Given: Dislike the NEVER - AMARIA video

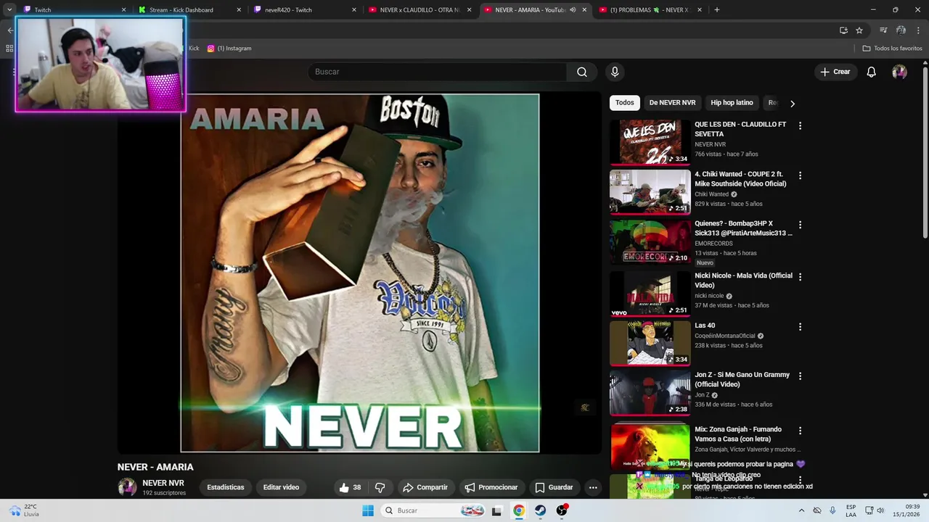Looking at the screenshot, I should pos(380,487).
